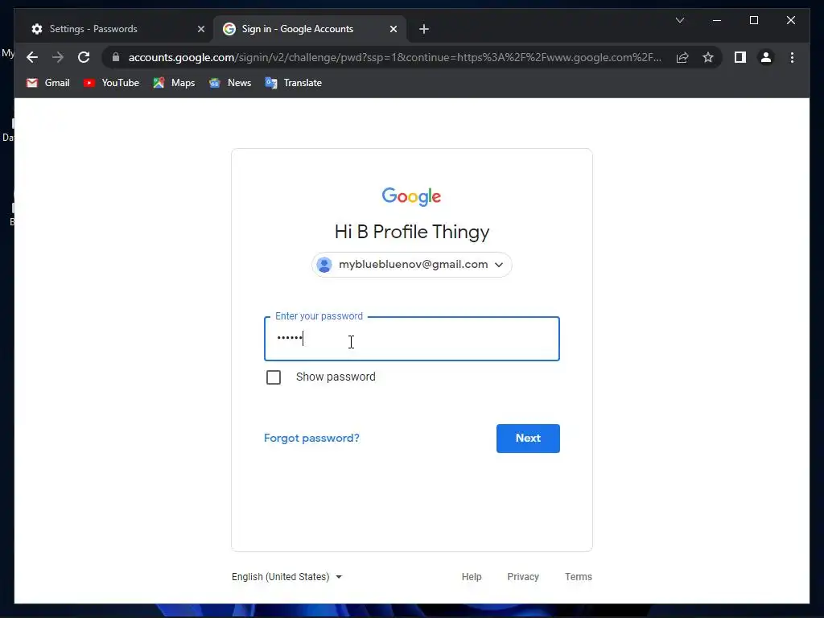View site info via the lock icon
The width and height of the screenshot is (824, 618).
[x=116, y=57]
